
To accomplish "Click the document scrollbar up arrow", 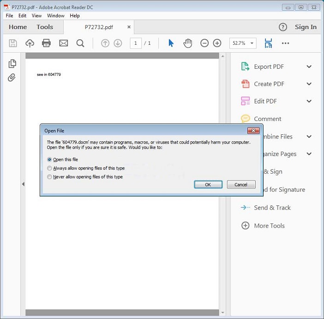I will (222, 56).
